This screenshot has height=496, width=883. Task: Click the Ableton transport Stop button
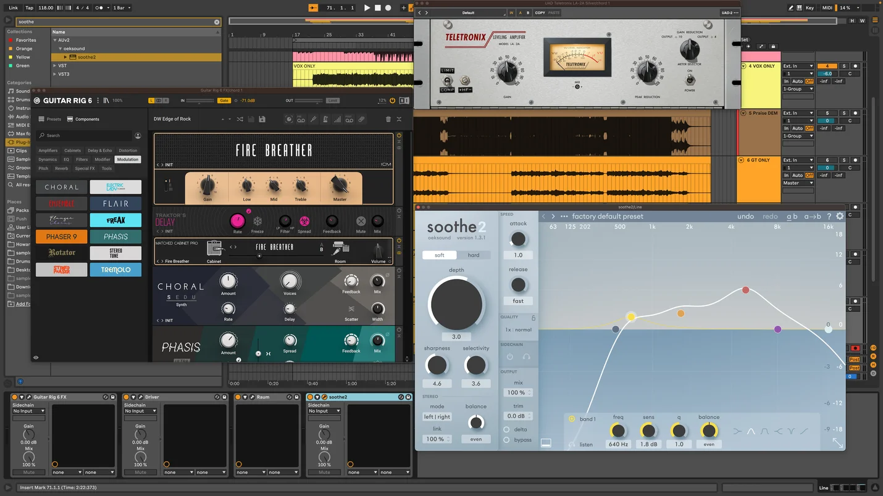pyautogui.click(x=378, y=8)
